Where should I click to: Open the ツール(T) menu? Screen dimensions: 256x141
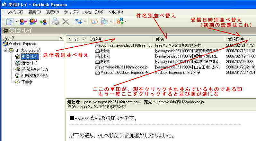click(x=71, y=12)
